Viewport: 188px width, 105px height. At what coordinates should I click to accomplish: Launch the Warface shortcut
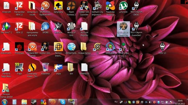tap(58, 28)
